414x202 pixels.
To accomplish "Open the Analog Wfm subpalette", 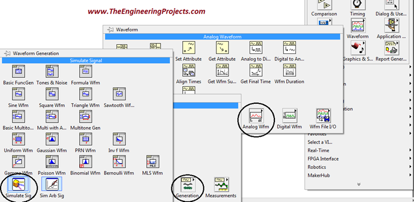I will pos(256,115).
